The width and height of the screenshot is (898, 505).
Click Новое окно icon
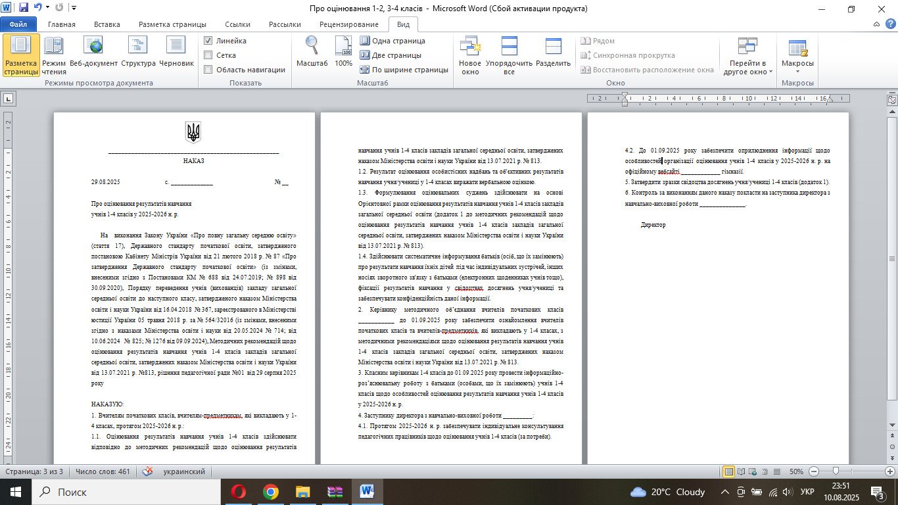(470, 55)
